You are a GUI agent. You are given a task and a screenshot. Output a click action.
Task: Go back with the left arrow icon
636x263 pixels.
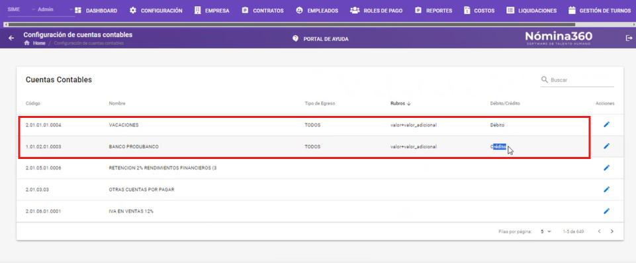click(x=11, y=38)
